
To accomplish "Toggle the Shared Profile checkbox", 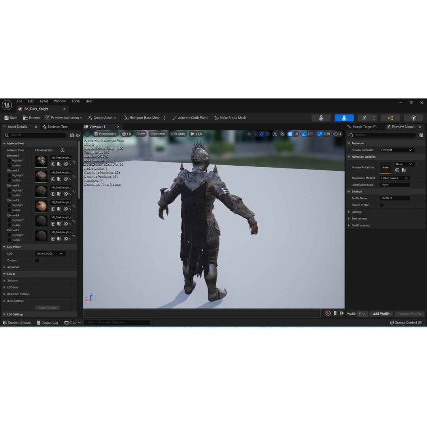I will click(382, 205).
